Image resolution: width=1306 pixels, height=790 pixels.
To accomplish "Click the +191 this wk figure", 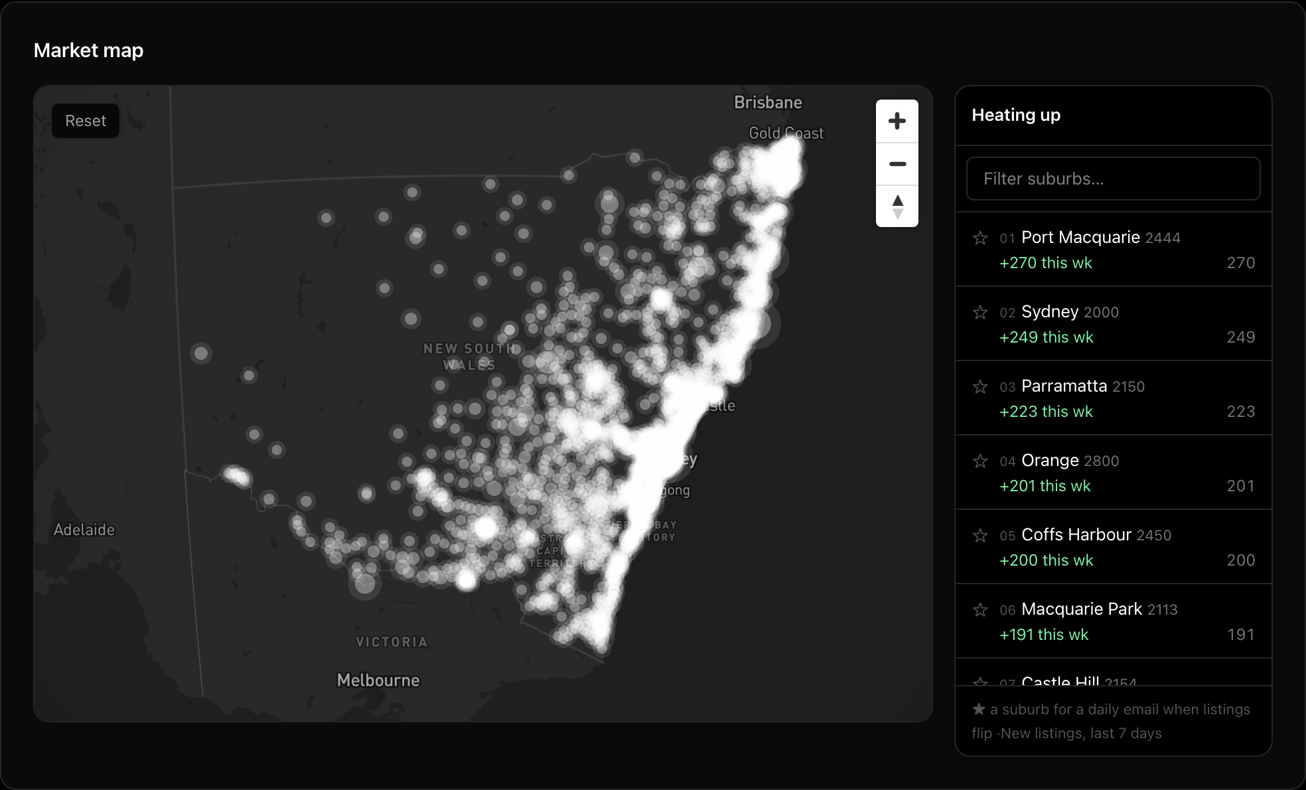I will [x=1044, y=635].
